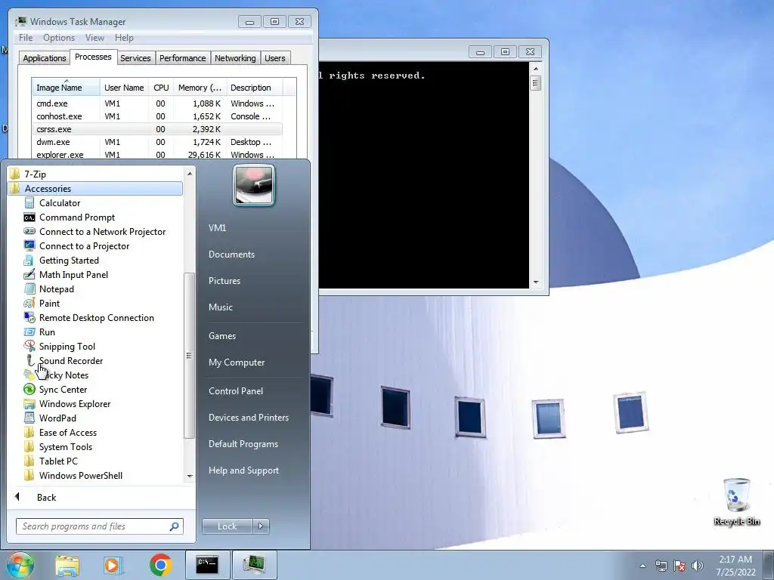Open the File menu in Task Manager
This screenshot has height=580, width=774.
pos(26,38)
